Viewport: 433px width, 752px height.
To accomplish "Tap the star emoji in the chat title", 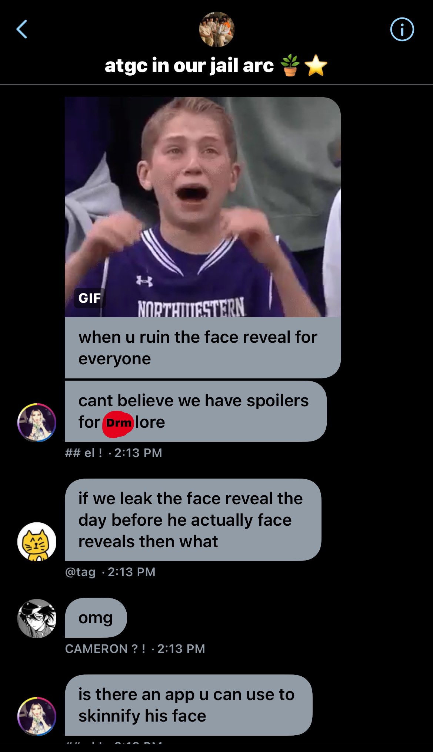I will coord(316,66).
